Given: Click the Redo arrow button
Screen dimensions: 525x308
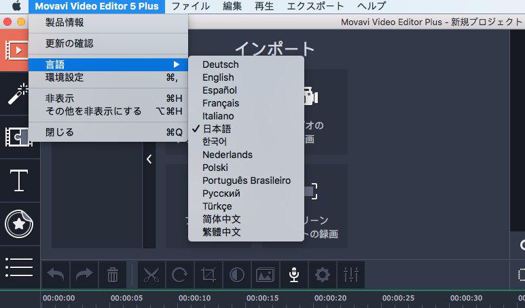Looking at the screenshot, I should coord(84,275).
